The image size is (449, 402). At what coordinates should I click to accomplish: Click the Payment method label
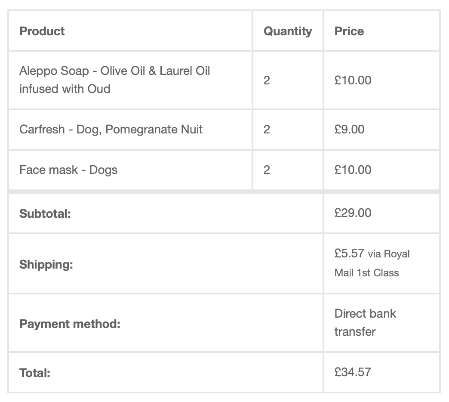tap(70, 323)
